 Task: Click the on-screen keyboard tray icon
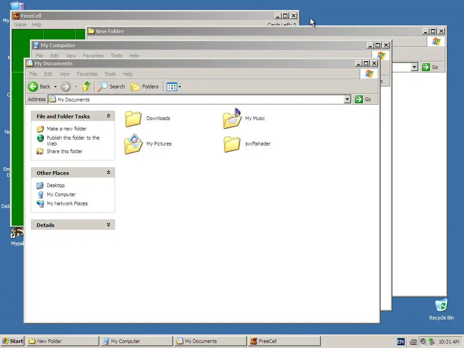click(x=413, y=342)
